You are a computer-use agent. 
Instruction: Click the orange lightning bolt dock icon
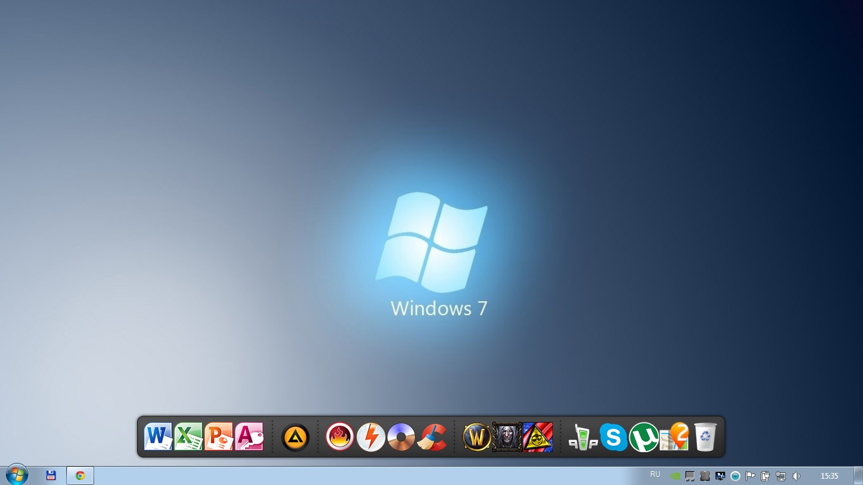(371, 437)
